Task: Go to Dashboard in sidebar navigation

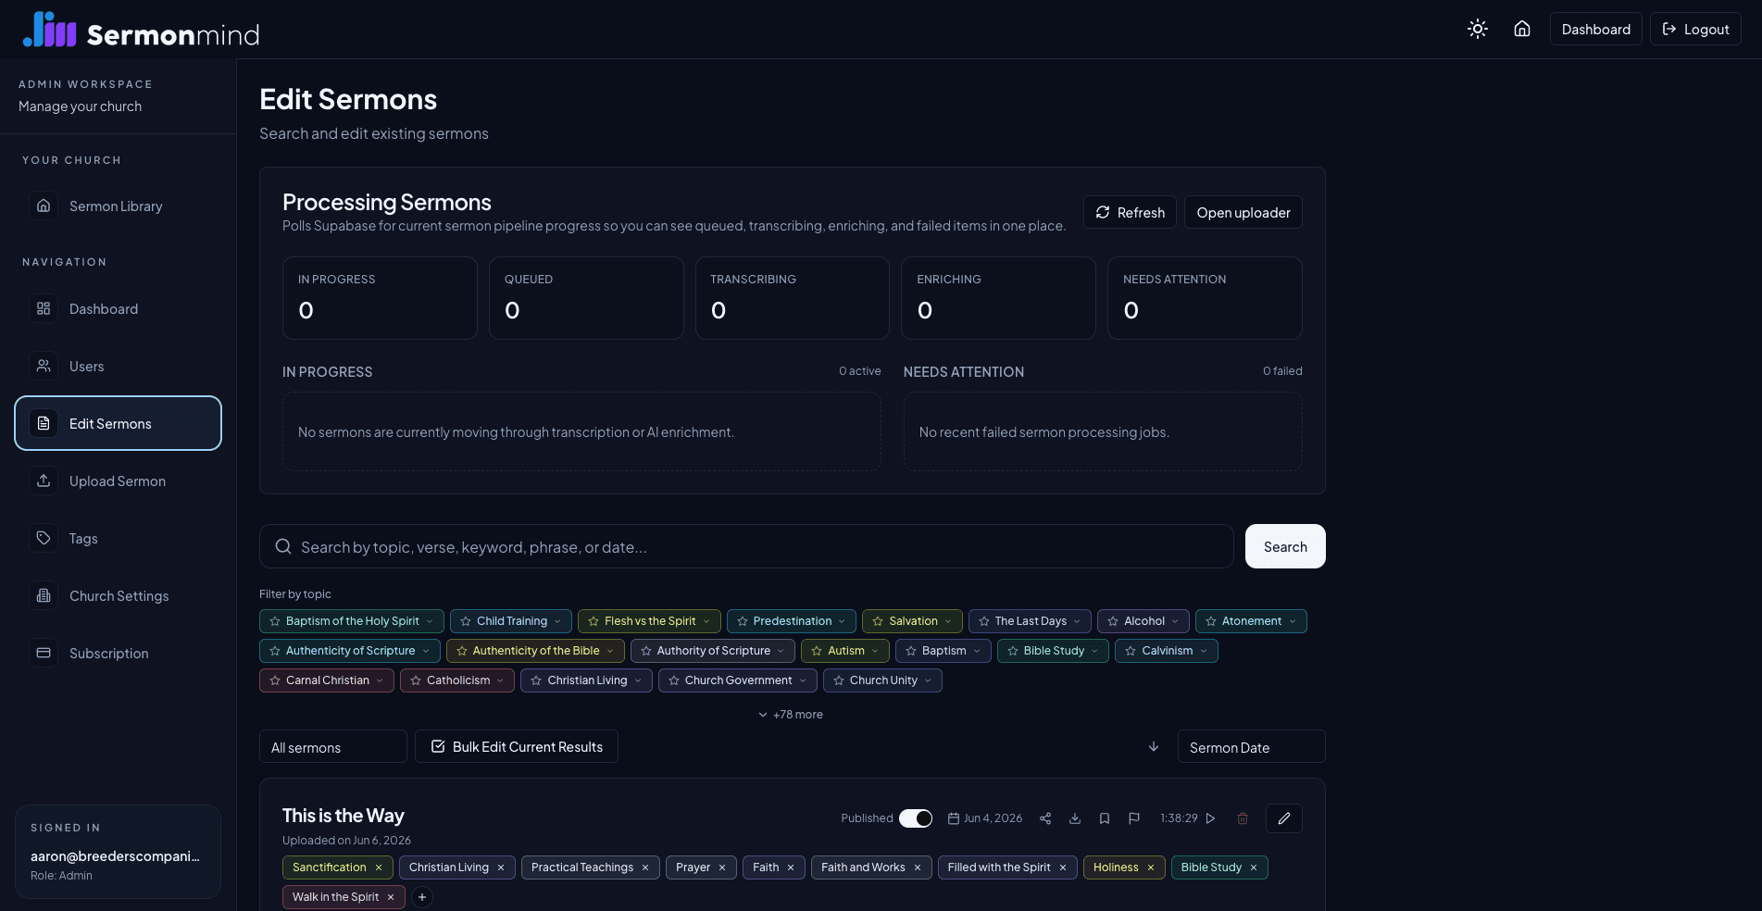Action: pyautogui.click(x=118, y=308)
